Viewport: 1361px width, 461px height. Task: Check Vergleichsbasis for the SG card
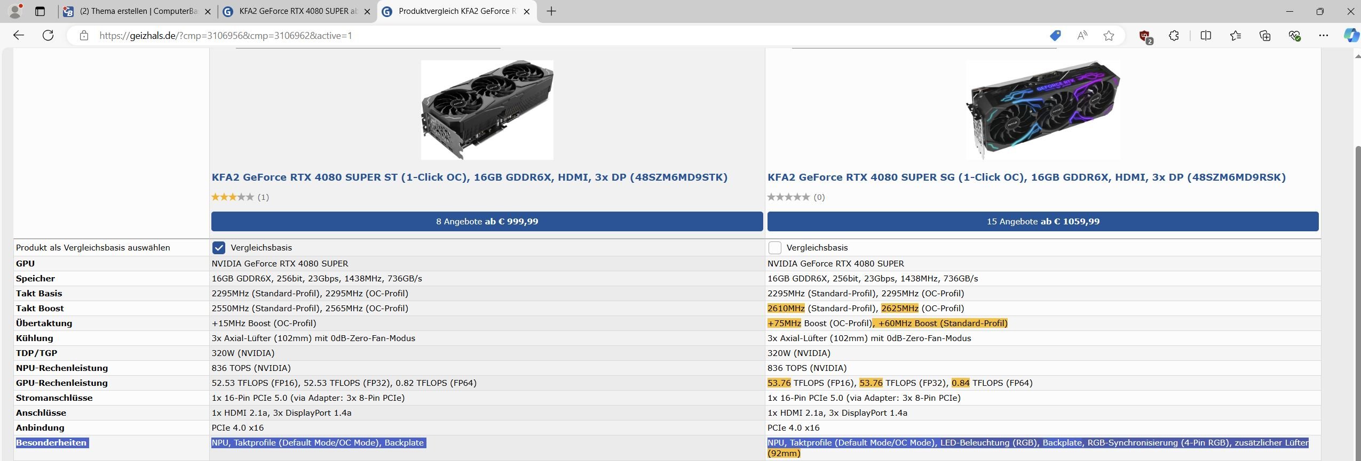click(775, 248)
